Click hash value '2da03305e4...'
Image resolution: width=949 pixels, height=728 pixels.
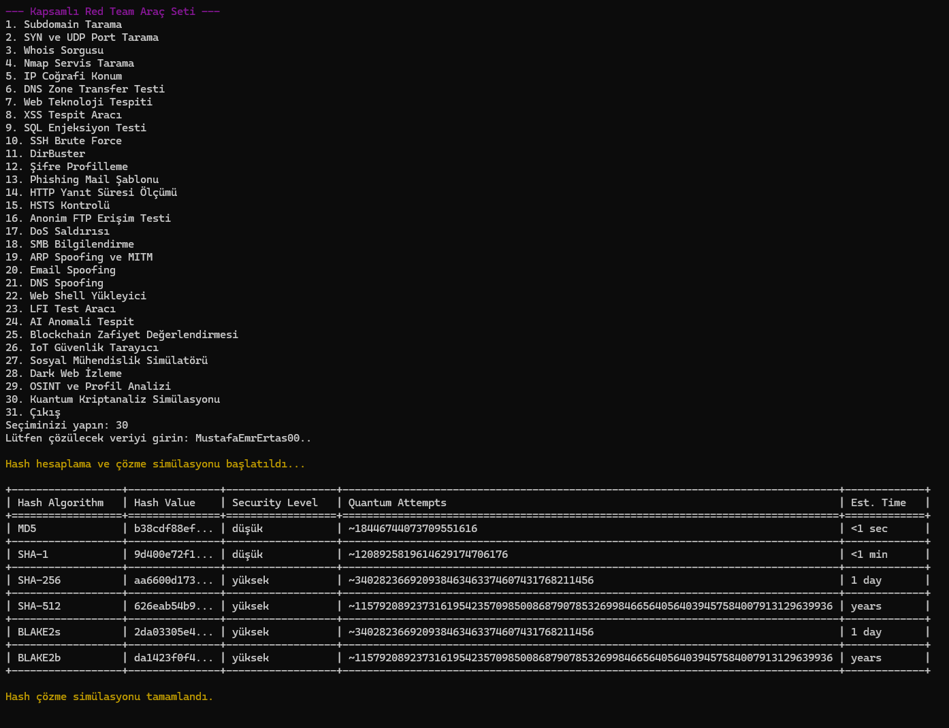174,632
